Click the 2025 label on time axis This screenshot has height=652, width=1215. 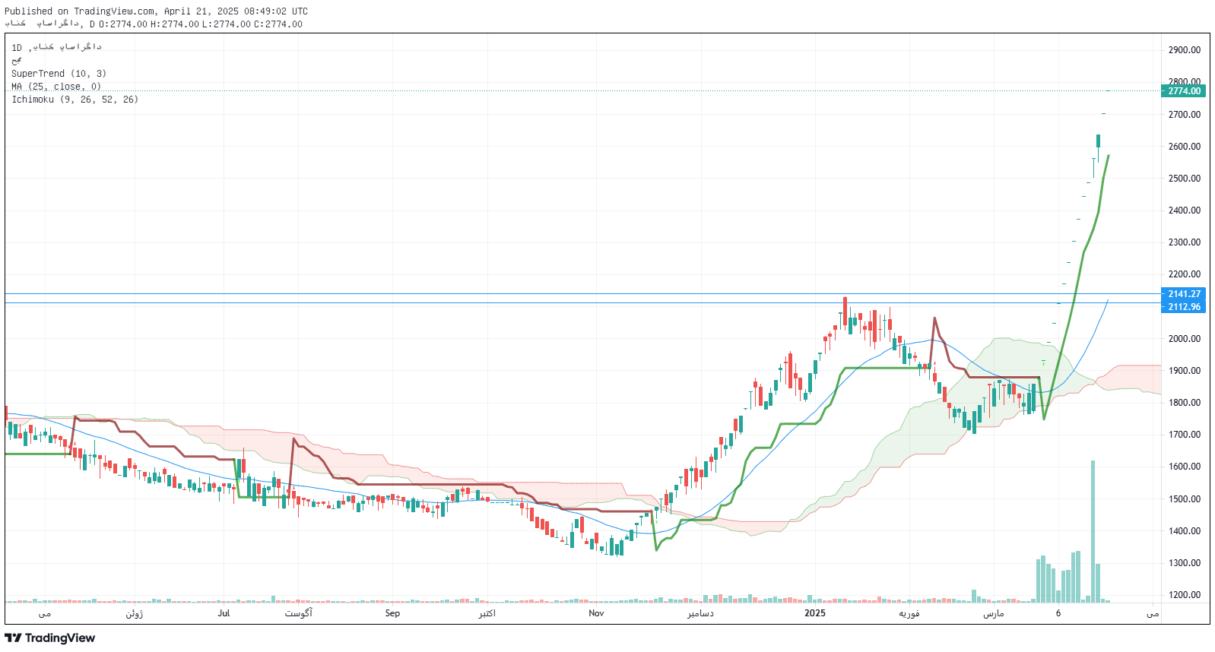(815, 613)
